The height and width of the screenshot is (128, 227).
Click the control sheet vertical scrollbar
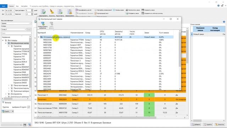pyautogui.click(x=180, y=60)
